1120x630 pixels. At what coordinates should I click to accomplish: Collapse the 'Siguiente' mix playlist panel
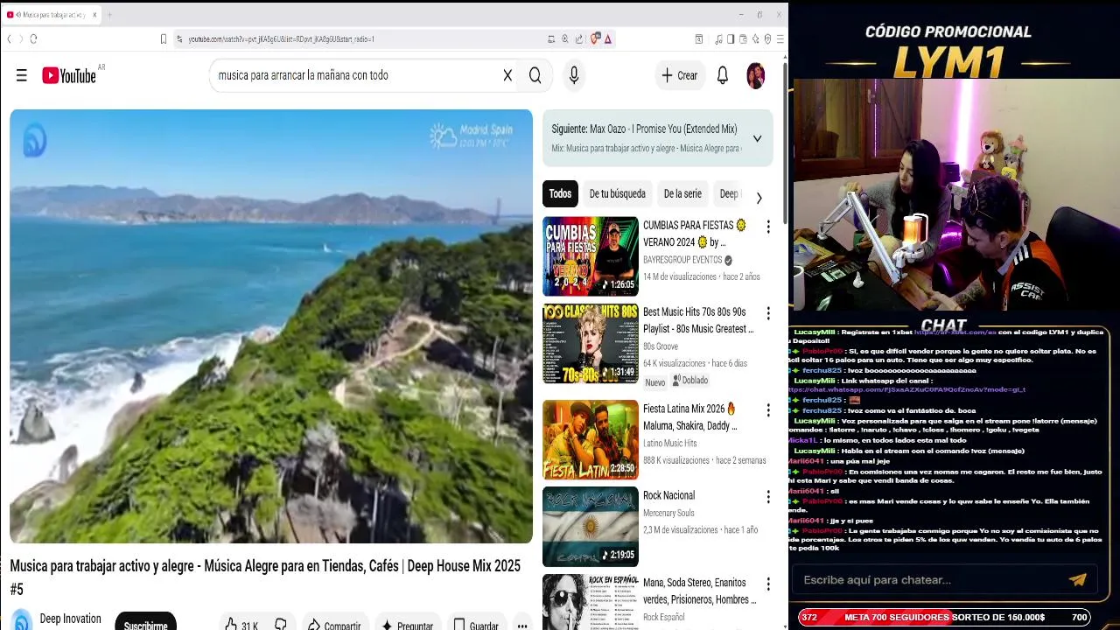pyautogui.click(x=757, y=138)
